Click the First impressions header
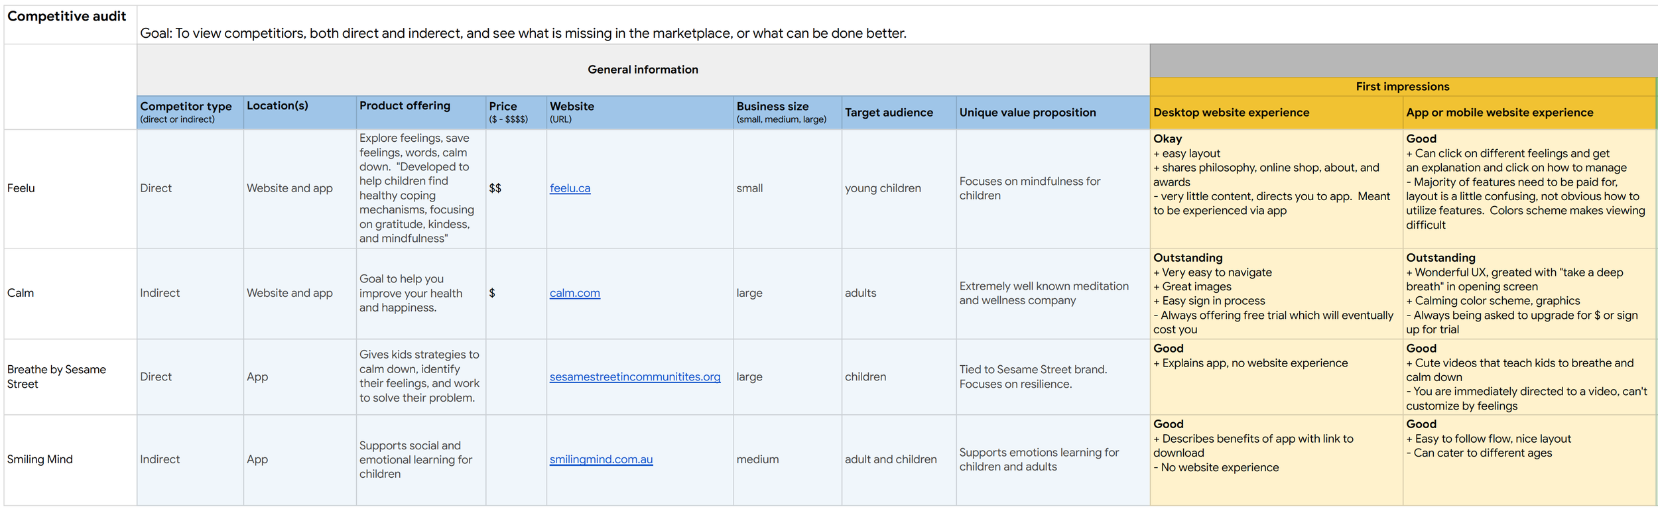This screenshot has height=509, width=1658. (1403, 87)
